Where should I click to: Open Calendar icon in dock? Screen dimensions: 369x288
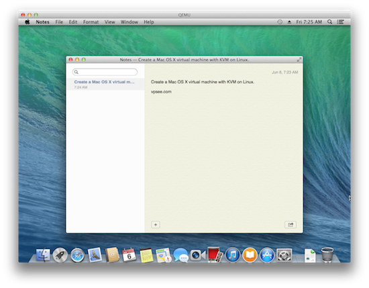[x=129, y=255]
